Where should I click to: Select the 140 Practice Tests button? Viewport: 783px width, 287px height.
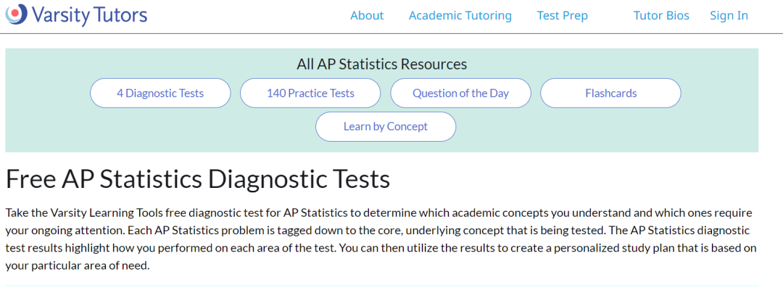310,93
